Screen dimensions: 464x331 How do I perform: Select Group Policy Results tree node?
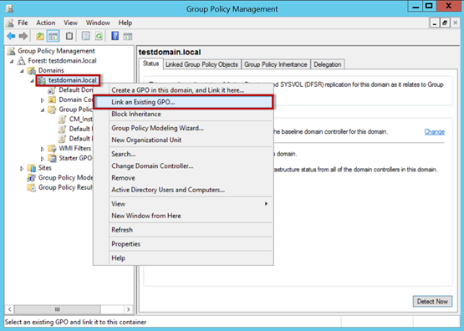pos(65,187)
